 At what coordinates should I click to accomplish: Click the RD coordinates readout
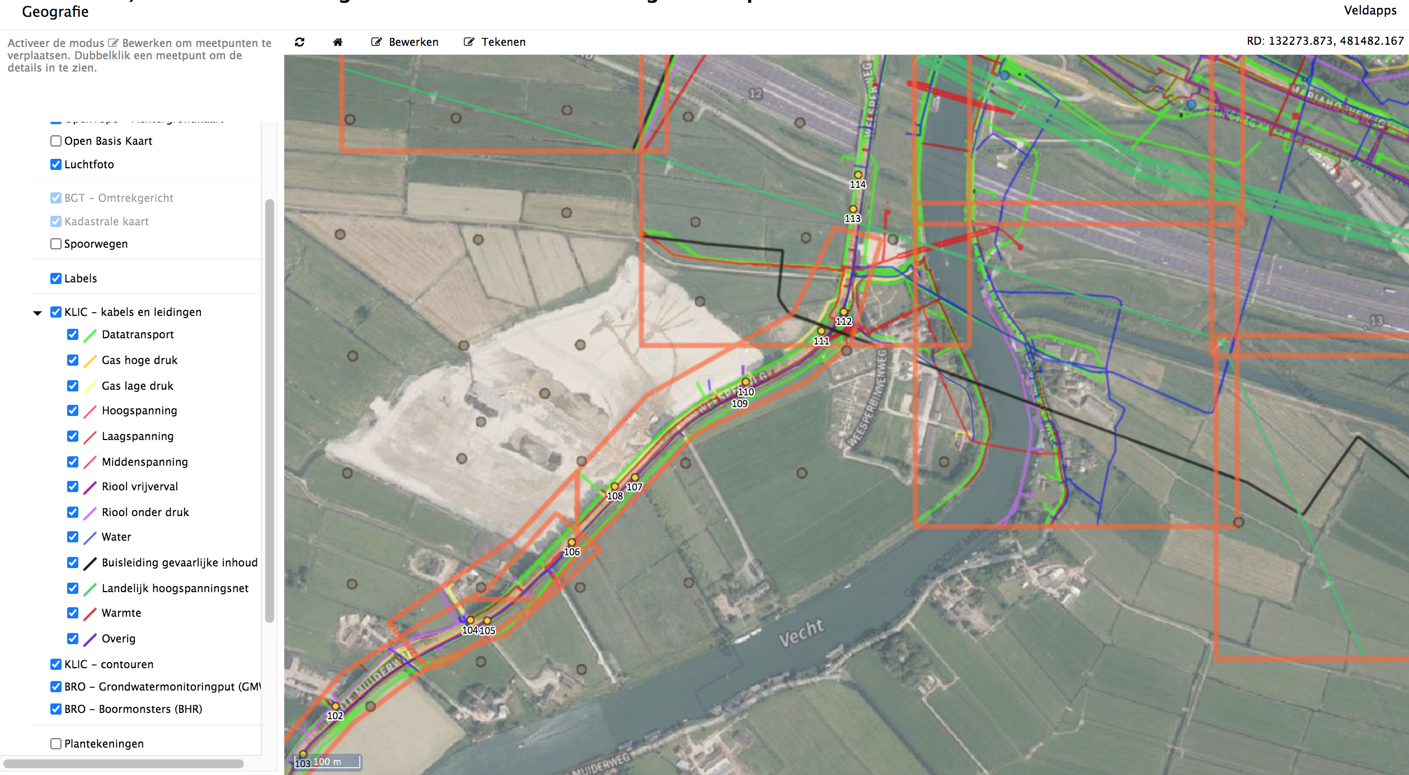point(1325,41)
